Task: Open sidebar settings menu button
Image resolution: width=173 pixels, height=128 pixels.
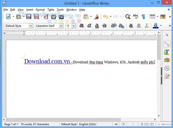Action: [167, 35]
